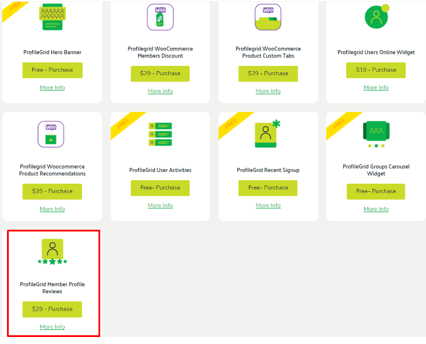Open More Info for ProfileGrid Recent Signup
This screenshot has width=426, height=344.
[268, 205]
